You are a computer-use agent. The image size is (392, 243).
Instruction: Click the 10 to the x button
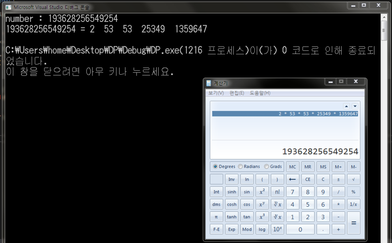[x=277, y=229]
